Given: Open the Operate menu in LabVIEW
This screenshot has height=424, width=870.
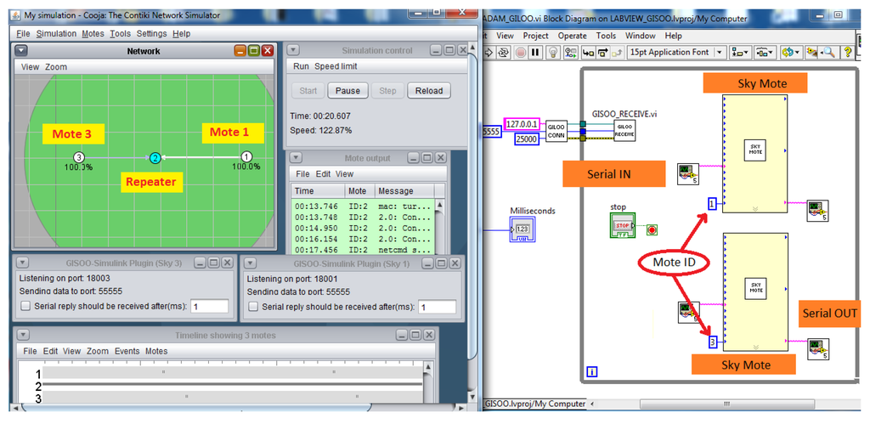Looking at the screenshot, I should click(572, 36).
